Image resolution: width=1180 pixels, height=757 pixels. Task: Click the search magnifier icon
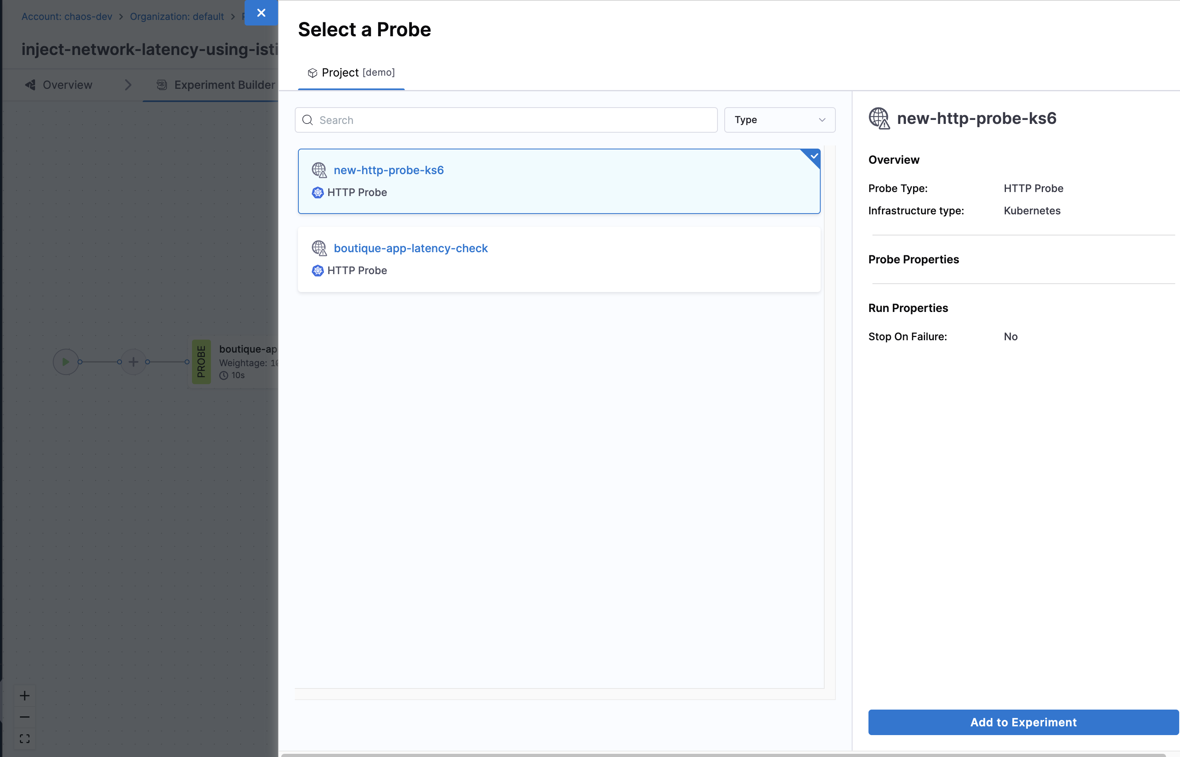[x=308, y=120]
